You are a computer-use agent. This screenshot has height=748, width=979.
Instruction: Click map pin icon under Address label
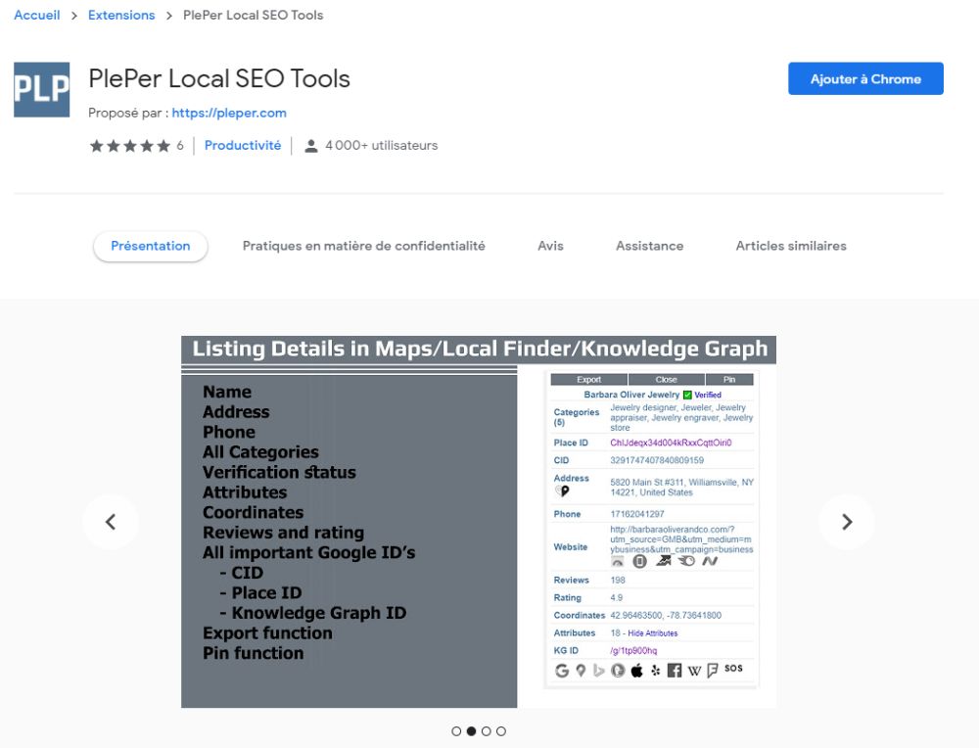563,491
